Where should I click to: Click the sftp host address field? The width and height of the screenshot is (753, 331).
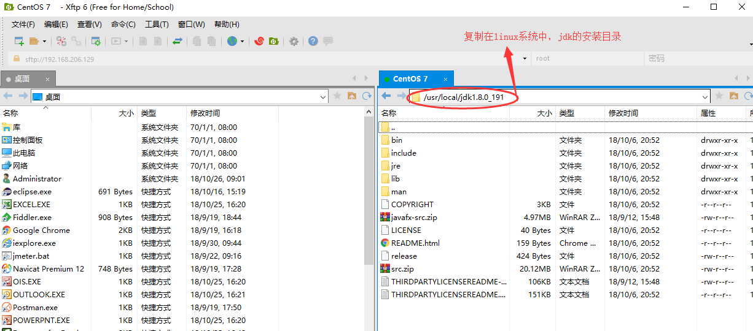pos(270,59)
